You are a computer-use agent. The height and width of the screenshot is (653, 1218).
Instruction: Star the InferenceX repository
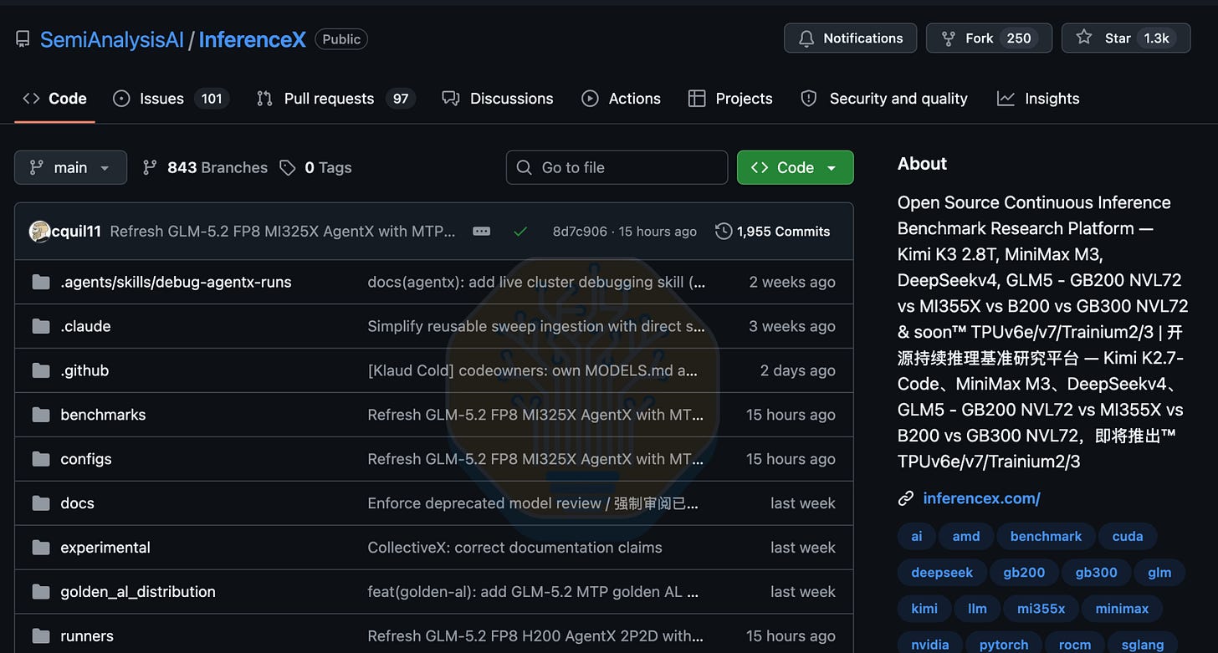click(1125, 38)
